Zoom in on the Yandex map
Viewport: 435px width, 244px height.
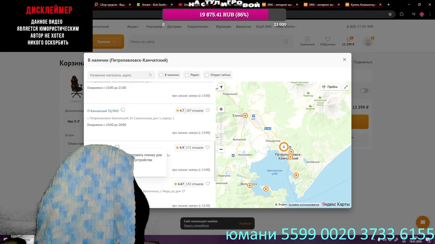[x=221, y=109]
